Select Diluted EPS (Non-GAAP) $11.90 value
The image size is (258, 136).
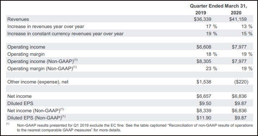[x=204, y=118]
